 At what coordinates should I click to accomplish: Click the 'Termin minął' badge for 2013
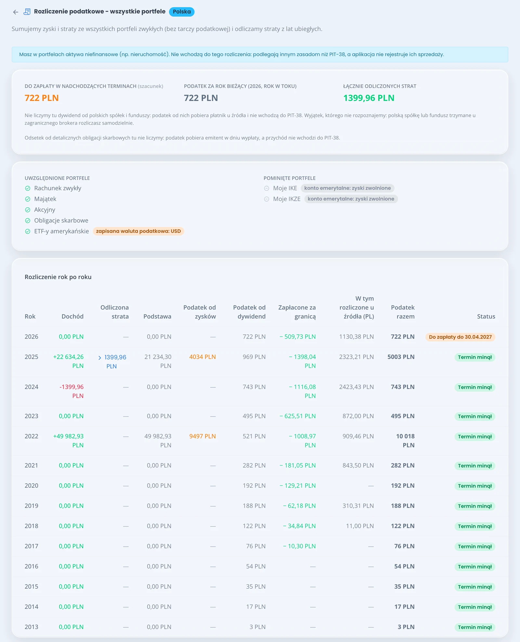click(x=475, y=627)
